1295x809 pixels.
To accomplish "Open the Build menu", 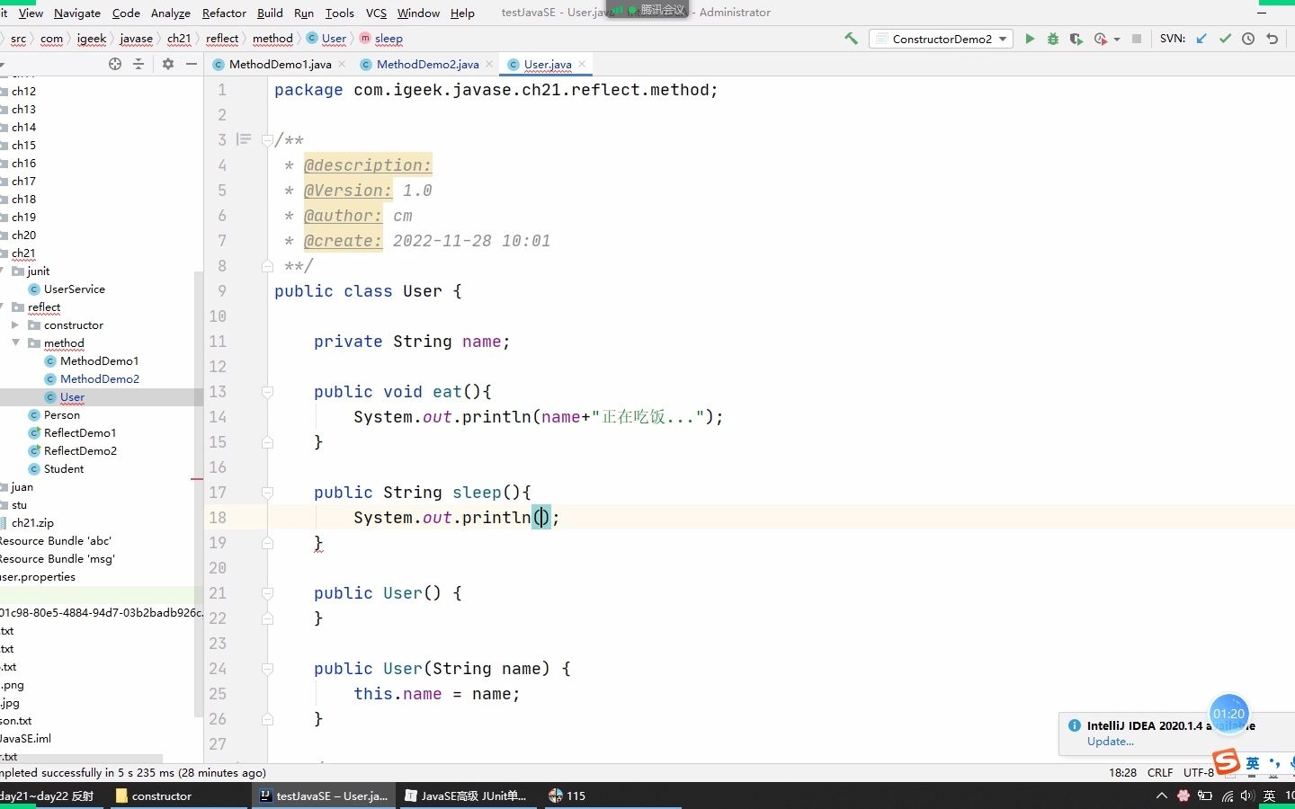I will (270, 13).
